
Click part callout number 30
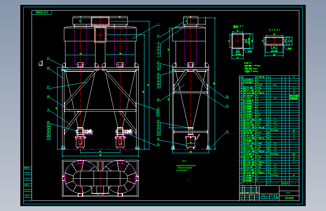[48, 96]
